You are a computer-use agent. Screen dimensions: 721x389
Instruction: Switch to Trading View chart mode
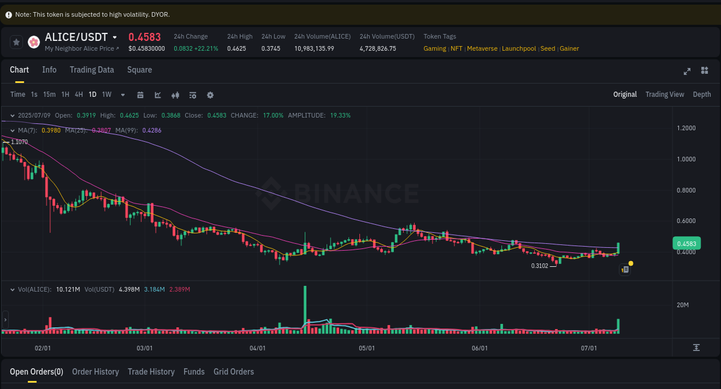(664, 94)
